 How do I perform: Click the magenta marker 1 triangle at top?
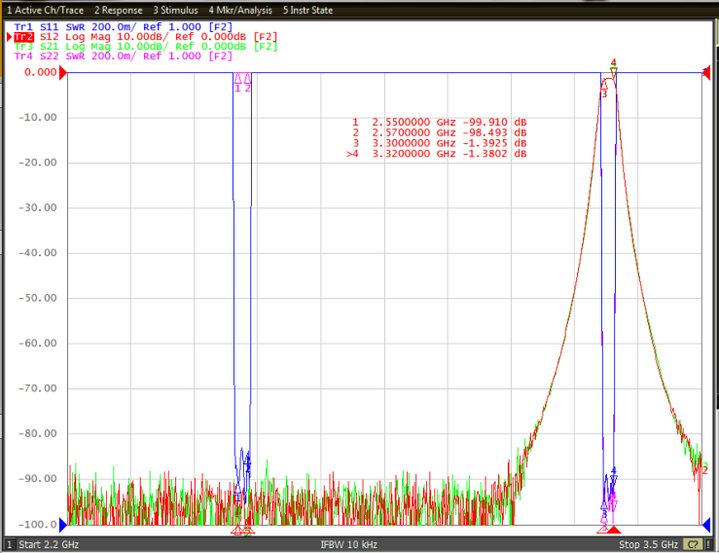pyautogui.click(x=237, y=78)
